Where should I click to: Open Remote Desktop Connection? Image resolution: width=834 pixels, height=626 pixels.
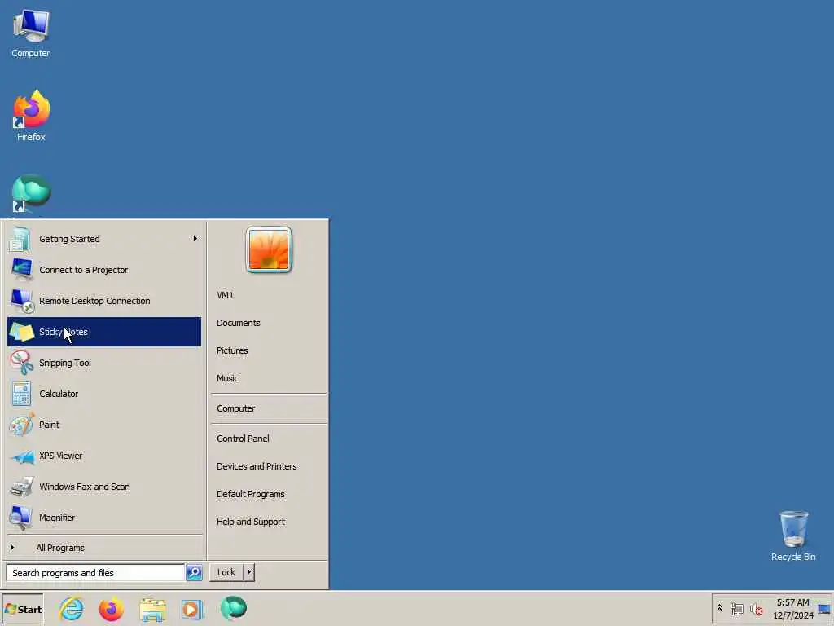[104, 301]
